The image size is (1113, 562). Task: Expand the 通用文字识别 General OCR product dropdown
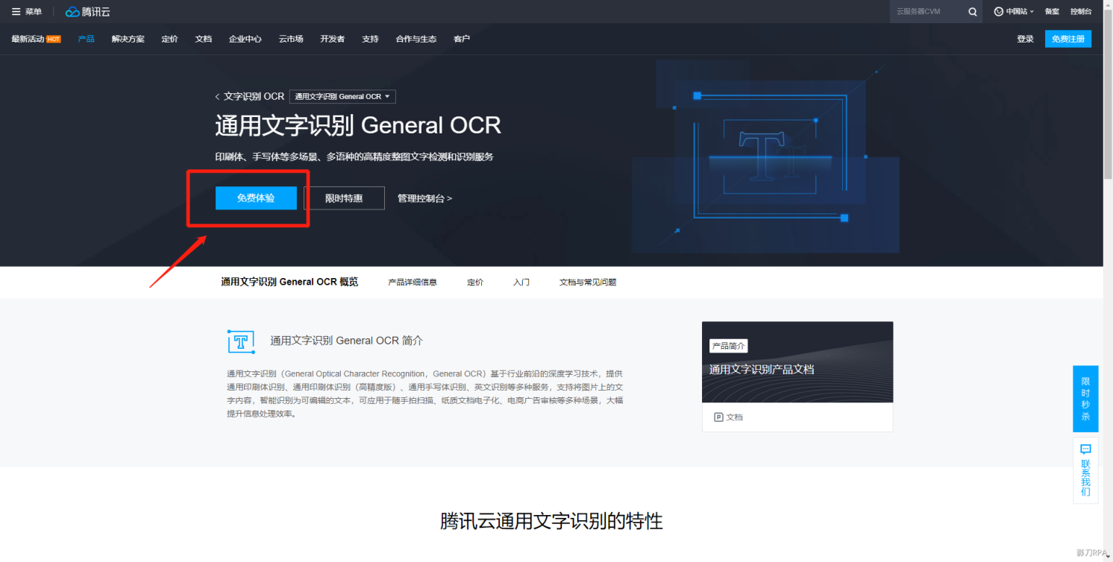click(x=342, y=97)
